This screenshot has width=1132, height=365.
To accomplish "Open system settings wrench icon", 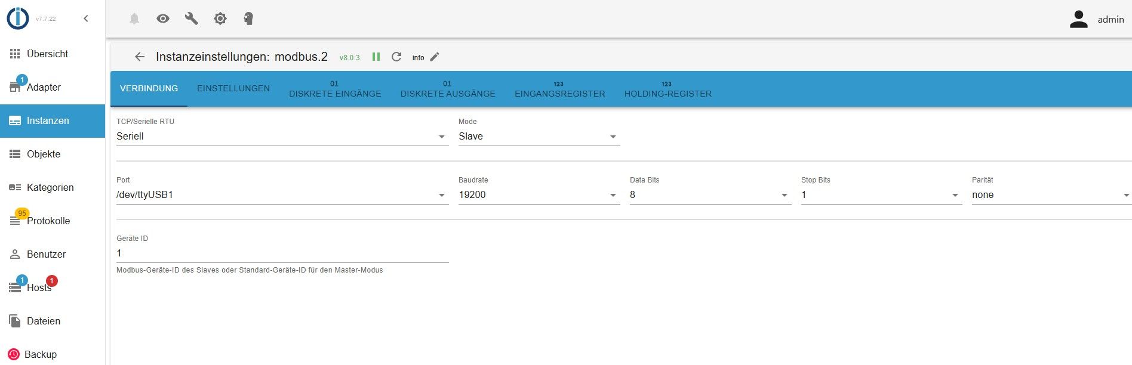I will pos(192,18).
